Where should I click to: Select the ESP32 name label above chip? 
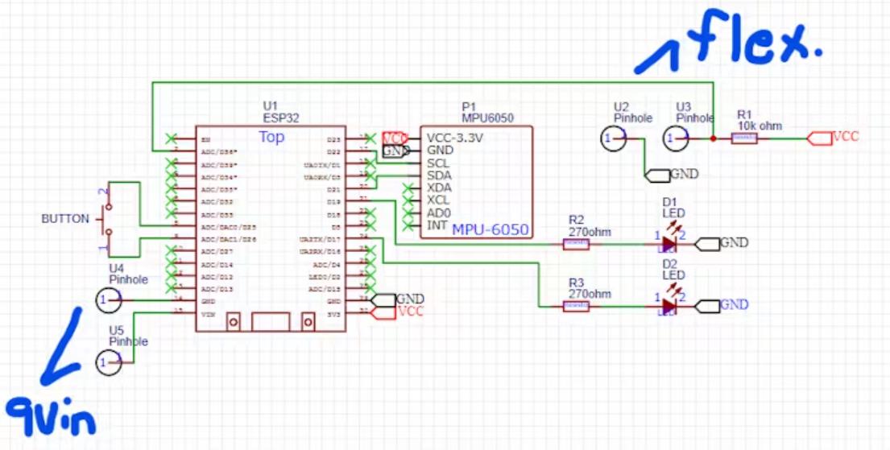tap(281, 118)
